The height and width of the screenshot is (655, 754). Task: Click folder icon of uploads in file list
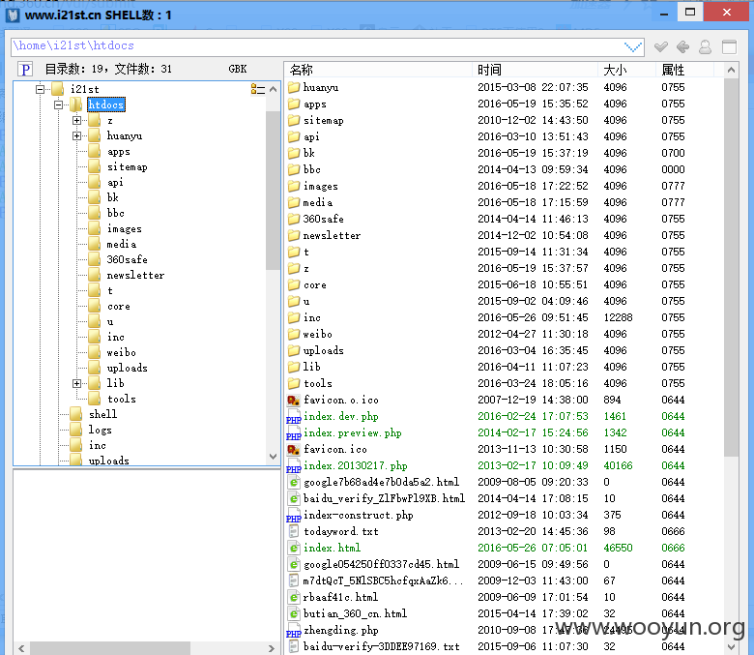coord(294,350)
